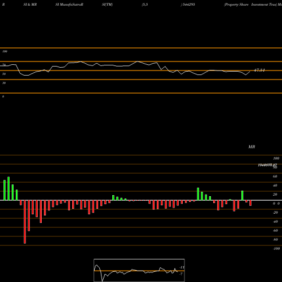Click the MR axis label -60
Image resolution: width=282 pixels, height=282 pixels.
[275, 231]
